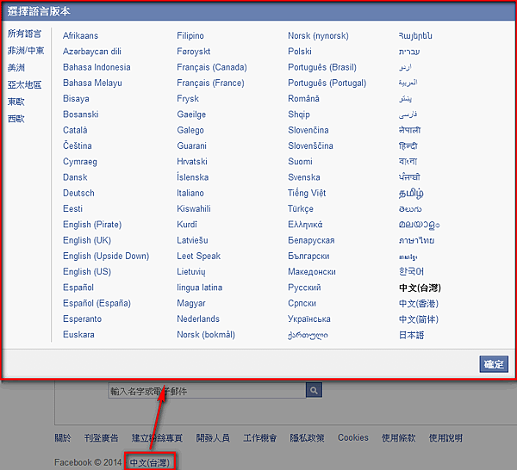
Task: Select 日本語
Action: tap(411, 335)
